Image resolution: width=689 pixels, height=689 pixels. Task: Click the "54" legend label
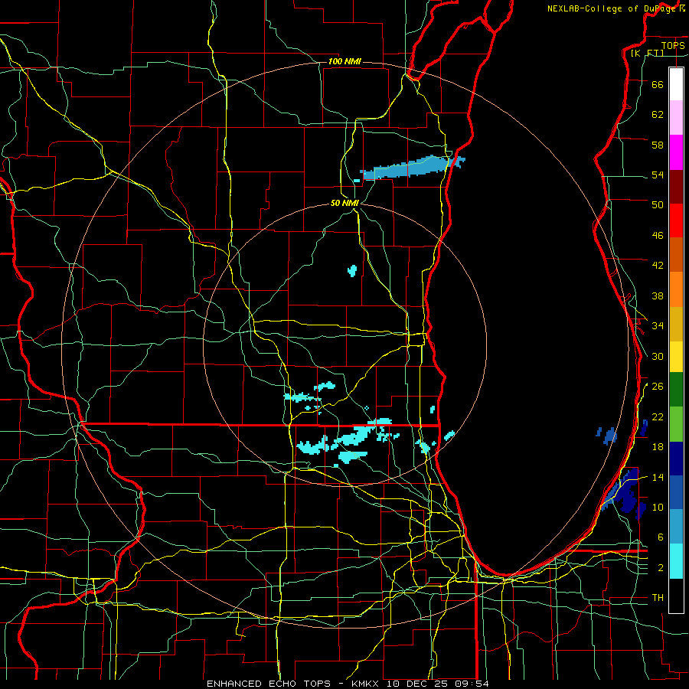(x=658, y=175)
